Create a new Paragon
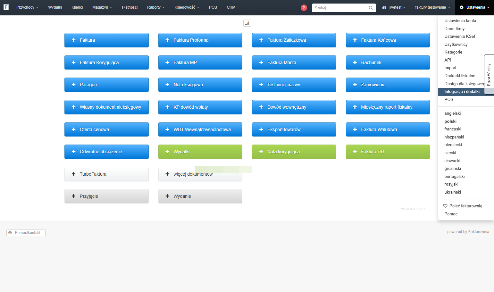The image size is (494, 292). click(x=106, y=85)
